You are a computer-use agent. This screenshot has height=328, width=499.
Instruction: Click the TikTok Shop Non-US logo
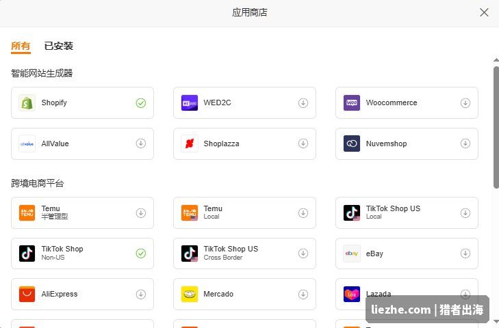27,254
